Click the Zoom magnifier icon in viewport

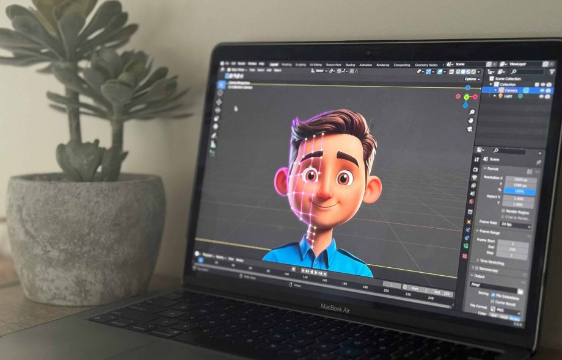(x=471, y=112)
